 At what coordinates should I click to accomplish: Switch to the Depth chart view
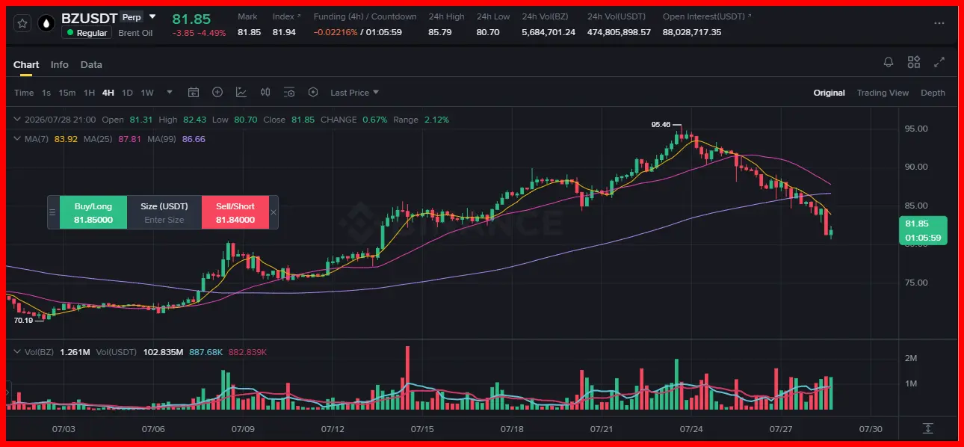[x=933, y=93]
